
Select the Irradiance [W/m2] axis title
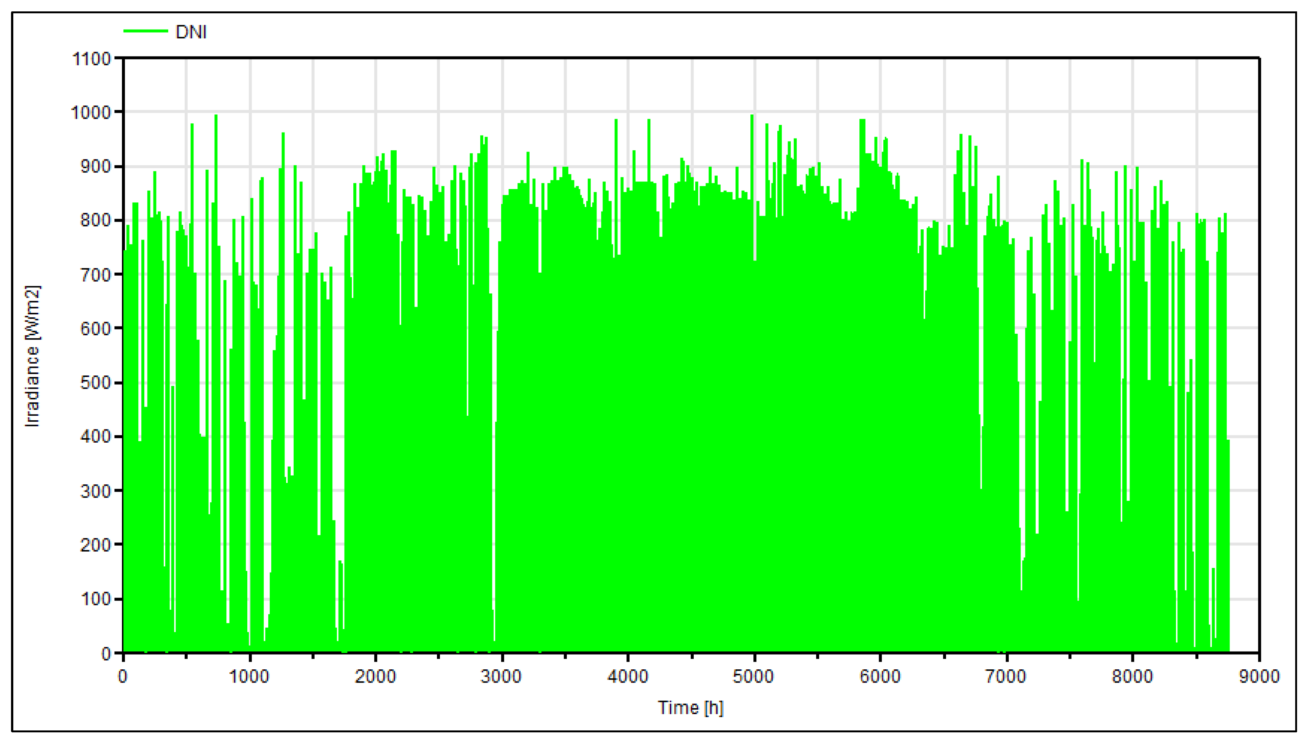32,356
